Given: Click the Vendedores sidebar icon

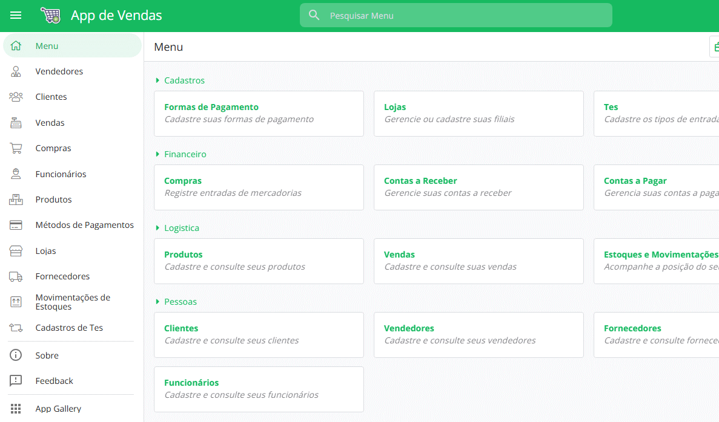Looking at the screenshot, I should coord(16,71).
